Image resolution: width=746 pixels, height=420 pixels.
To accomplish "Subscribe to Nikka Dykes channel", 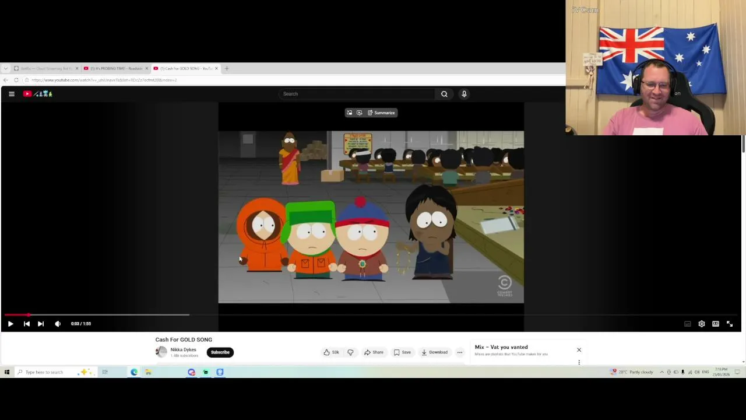I will click(220, 352).
